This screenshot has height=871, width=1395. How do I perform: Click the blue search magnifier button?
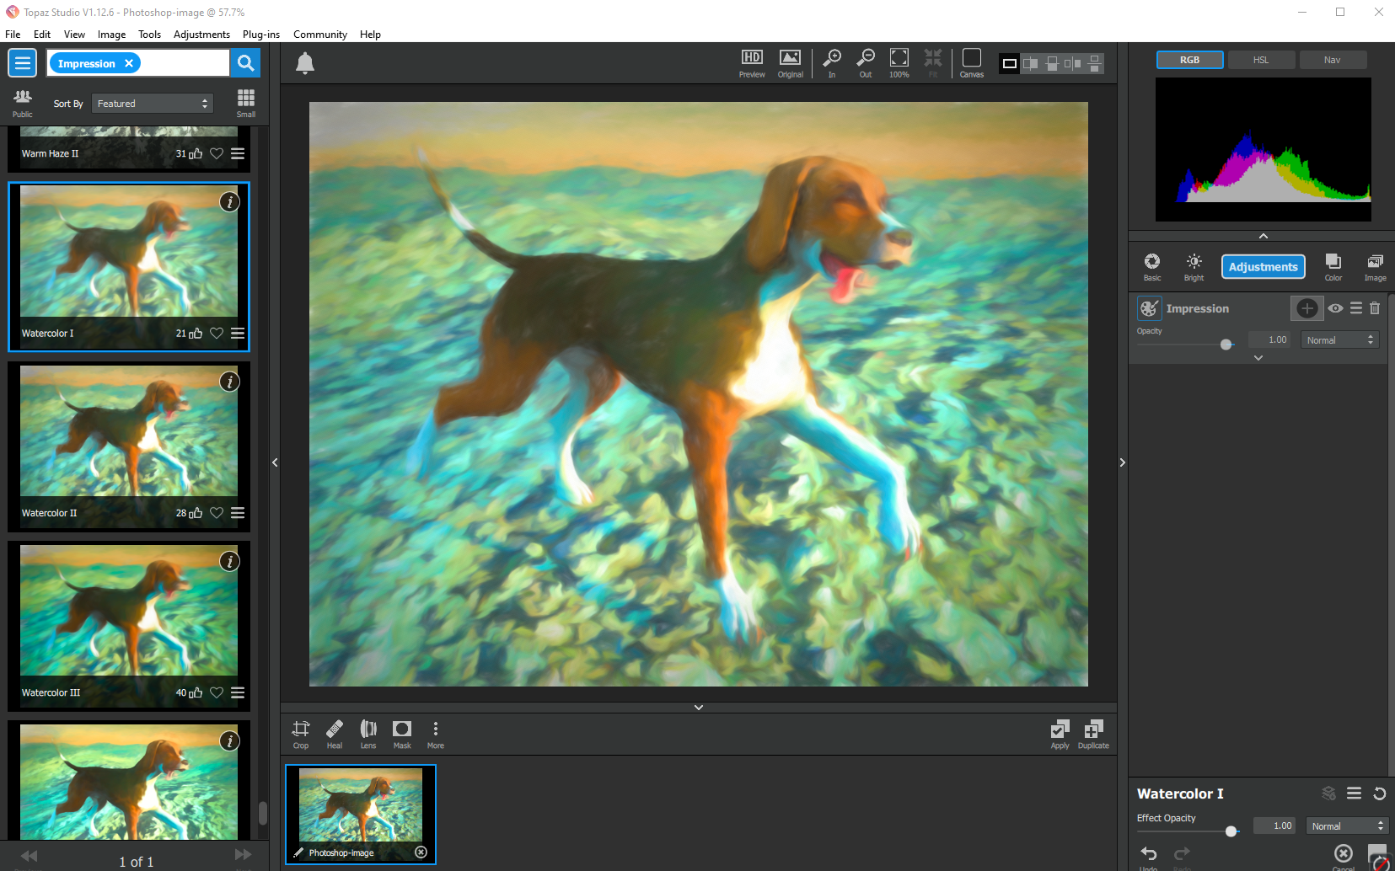point(245,63)
